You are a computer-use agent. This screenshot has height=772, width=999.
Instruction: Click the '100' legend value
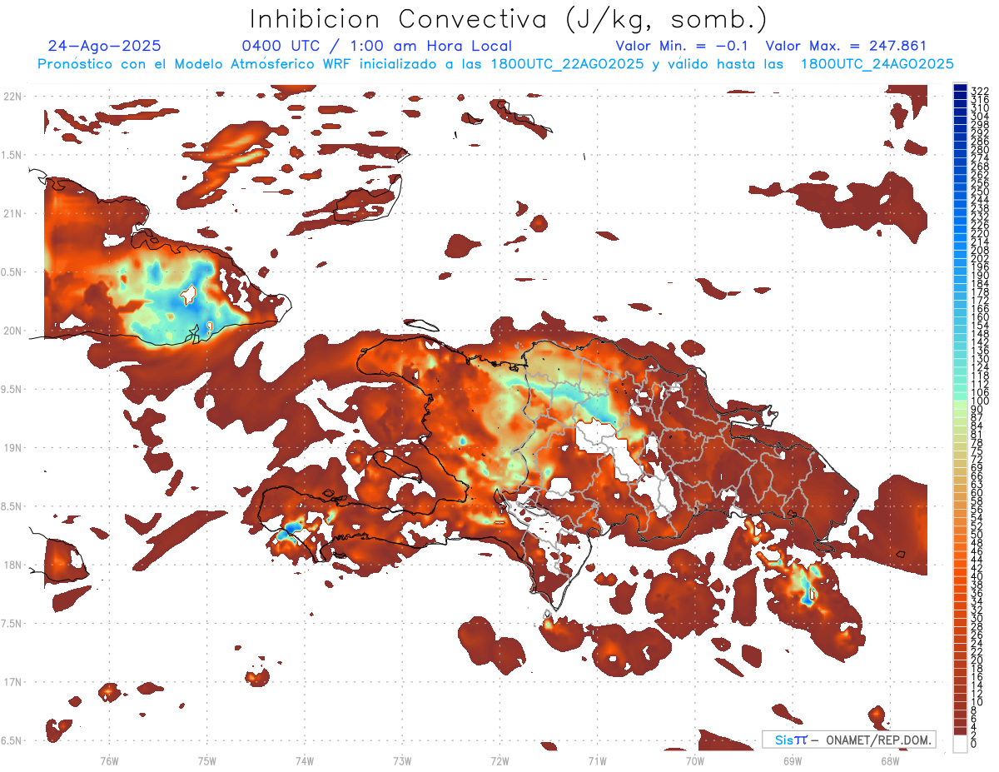point(979,401)
